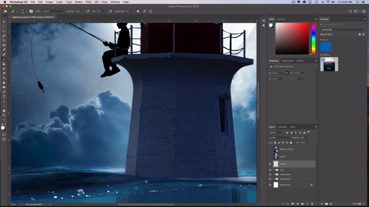The image size is (369, 207).
Task: Select the Eyedropper tool
Action: 4,50
